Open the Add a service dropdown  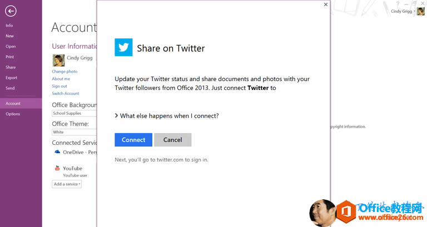click(67, 184)
